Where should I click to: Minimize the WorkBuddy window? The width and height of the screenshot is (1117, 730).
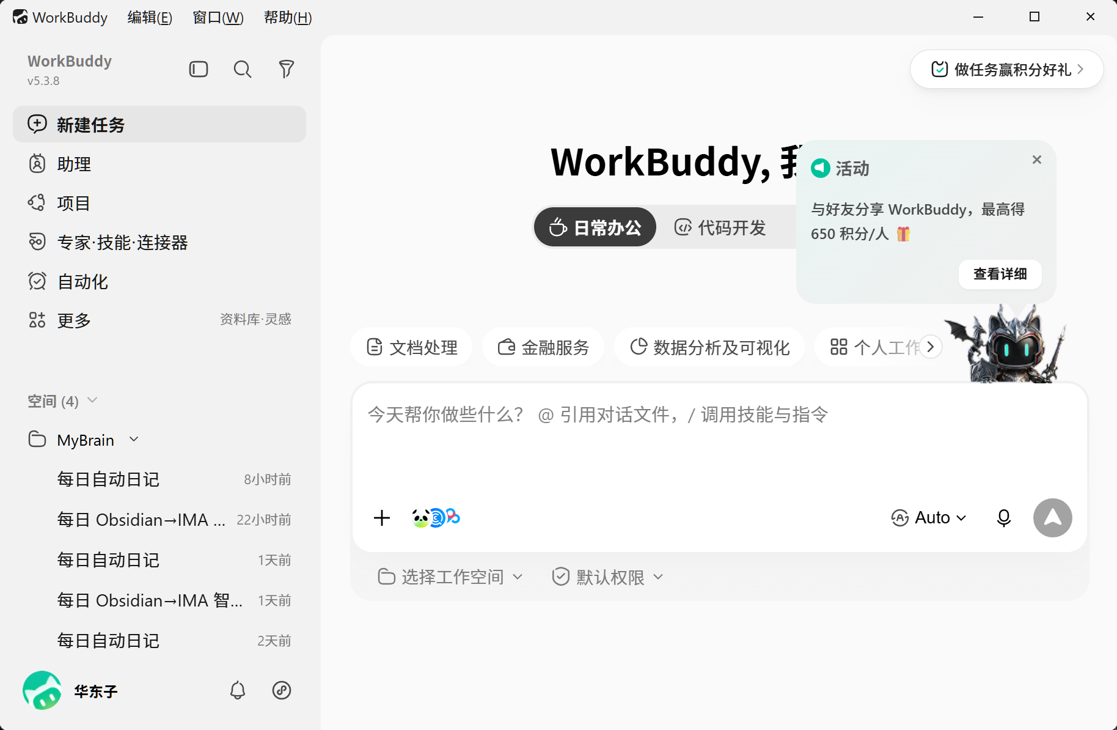tap(978, 17)
